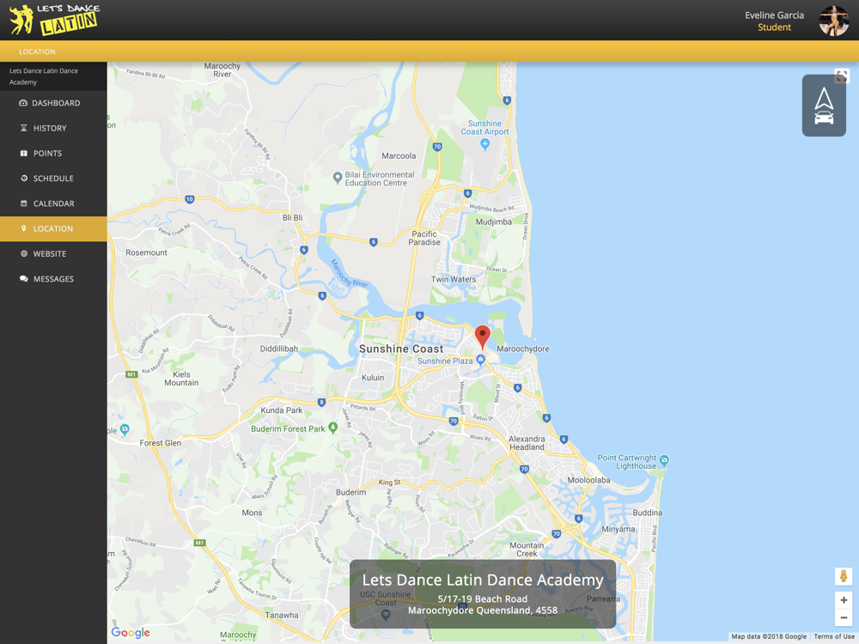Click the Student role label
This screenshot has width=859, height=644.
point(774,27)
